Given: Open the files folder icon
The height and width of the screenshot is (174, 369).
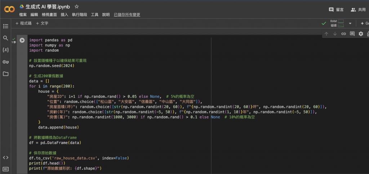Looking at the screenshot, I should click(6, 74).
